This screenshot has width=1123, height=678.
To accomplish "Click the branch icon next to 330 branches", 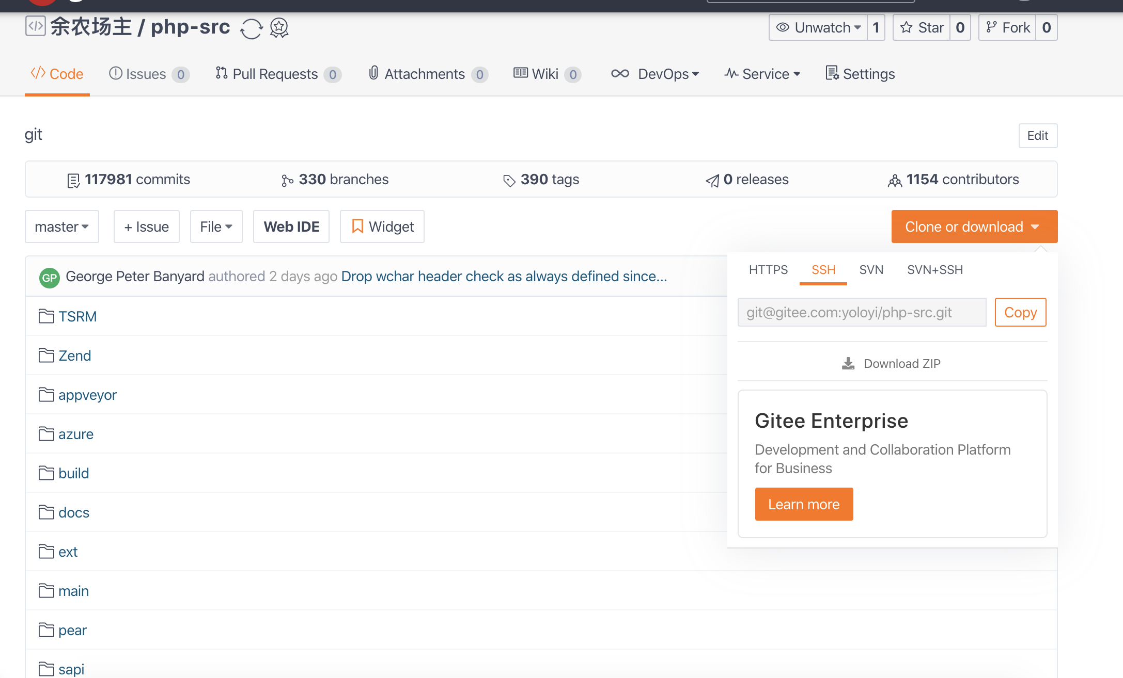I will pyautogui.click(x=288, y=181).
